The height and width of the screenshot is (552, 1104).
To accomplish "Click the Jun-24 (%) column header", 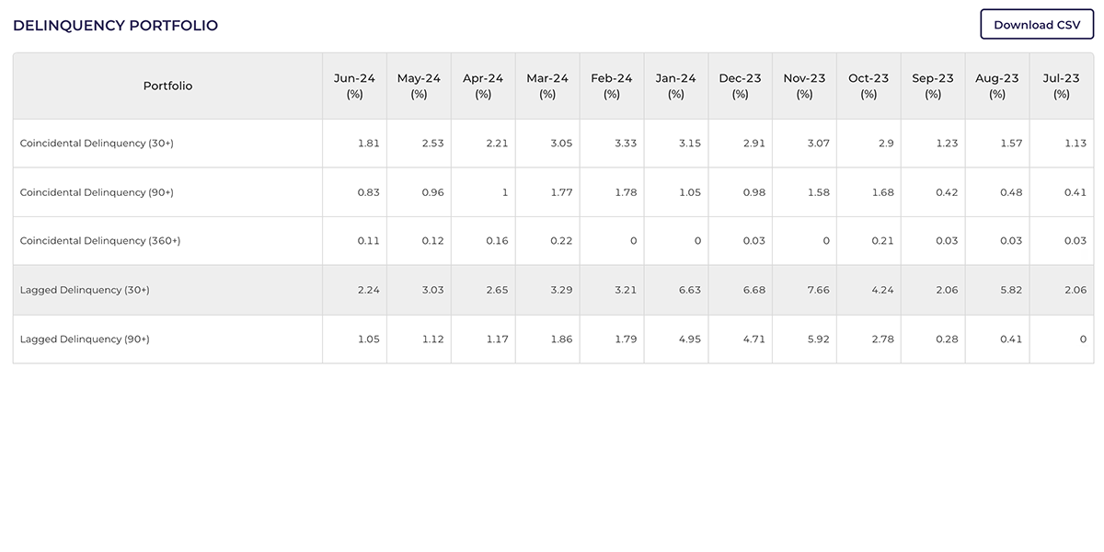I will point(353,86).
